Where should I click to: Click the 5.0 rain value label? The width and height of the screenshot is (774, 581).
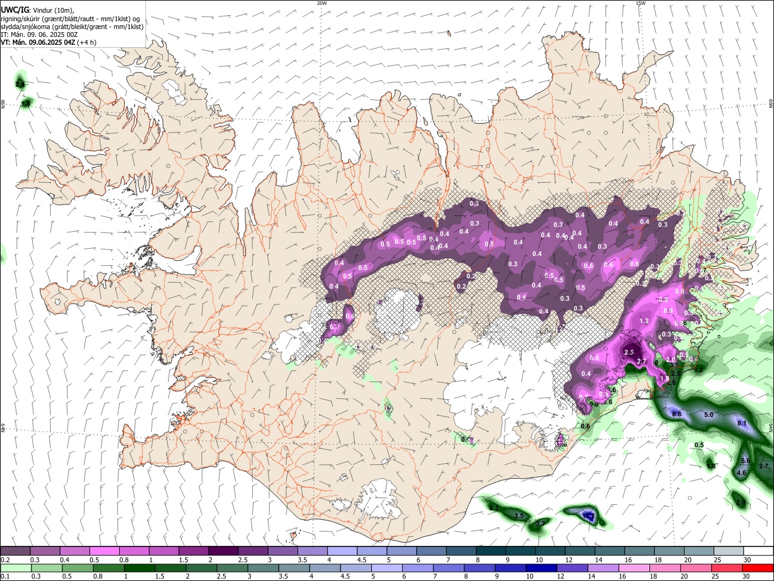[x=709, y=415]
